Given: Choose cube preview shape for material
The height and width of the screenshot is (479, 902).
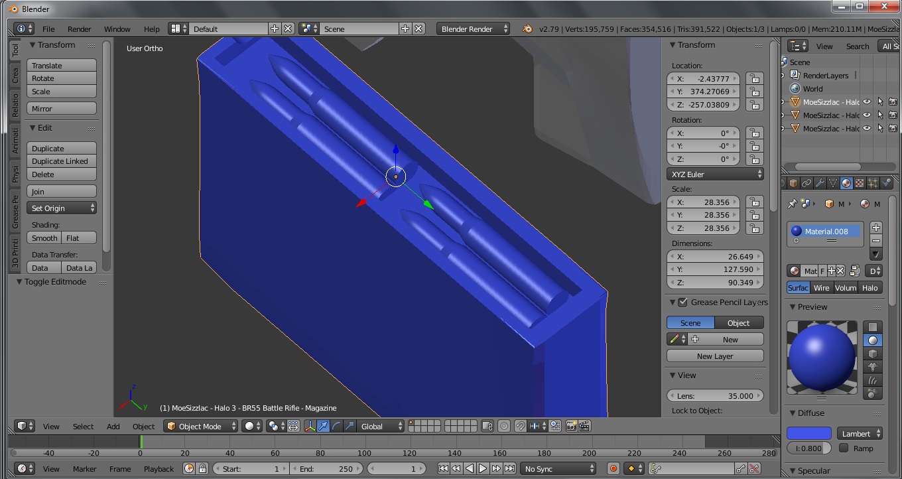Looking at the screenshot, I should point(873,354).
